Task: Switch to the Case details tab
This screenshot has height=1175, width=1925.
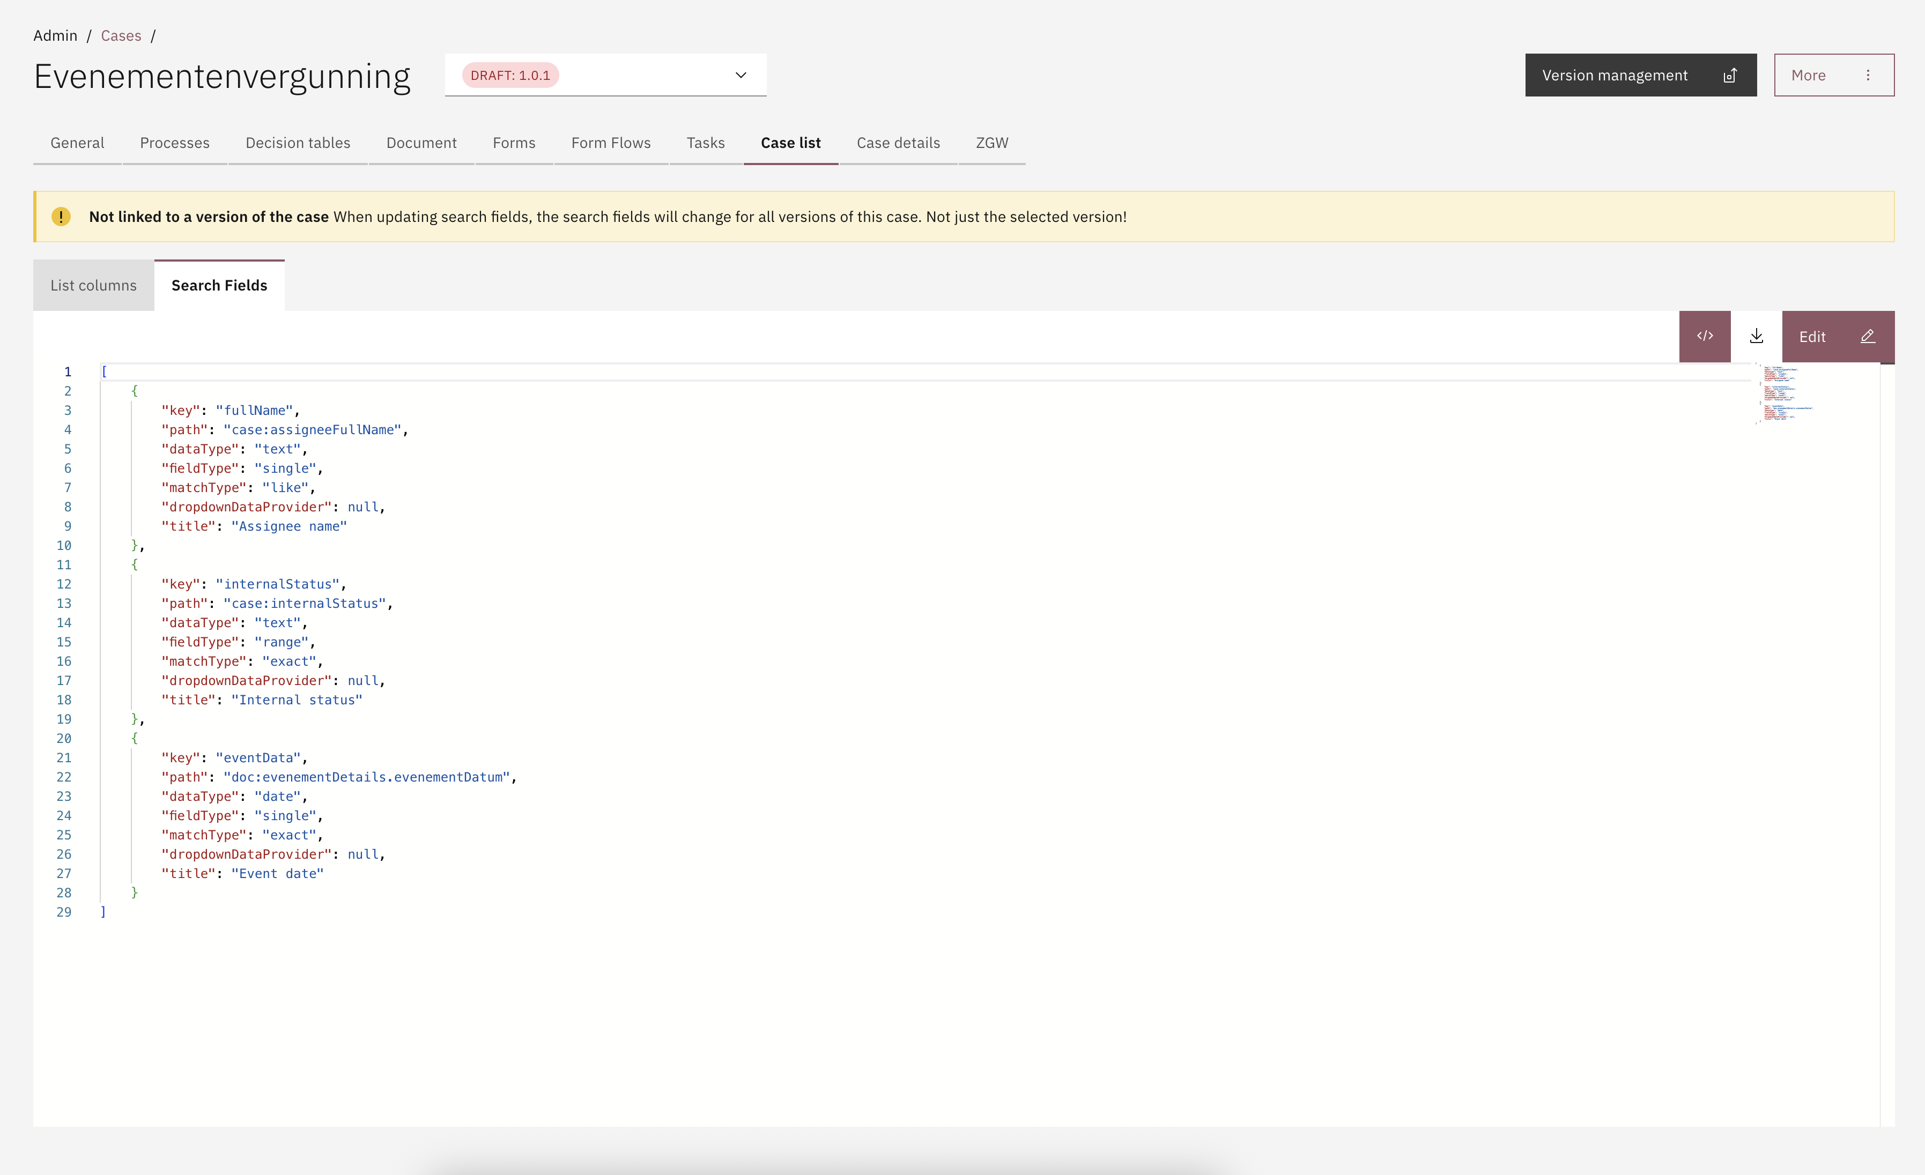Action: [898, 143]
